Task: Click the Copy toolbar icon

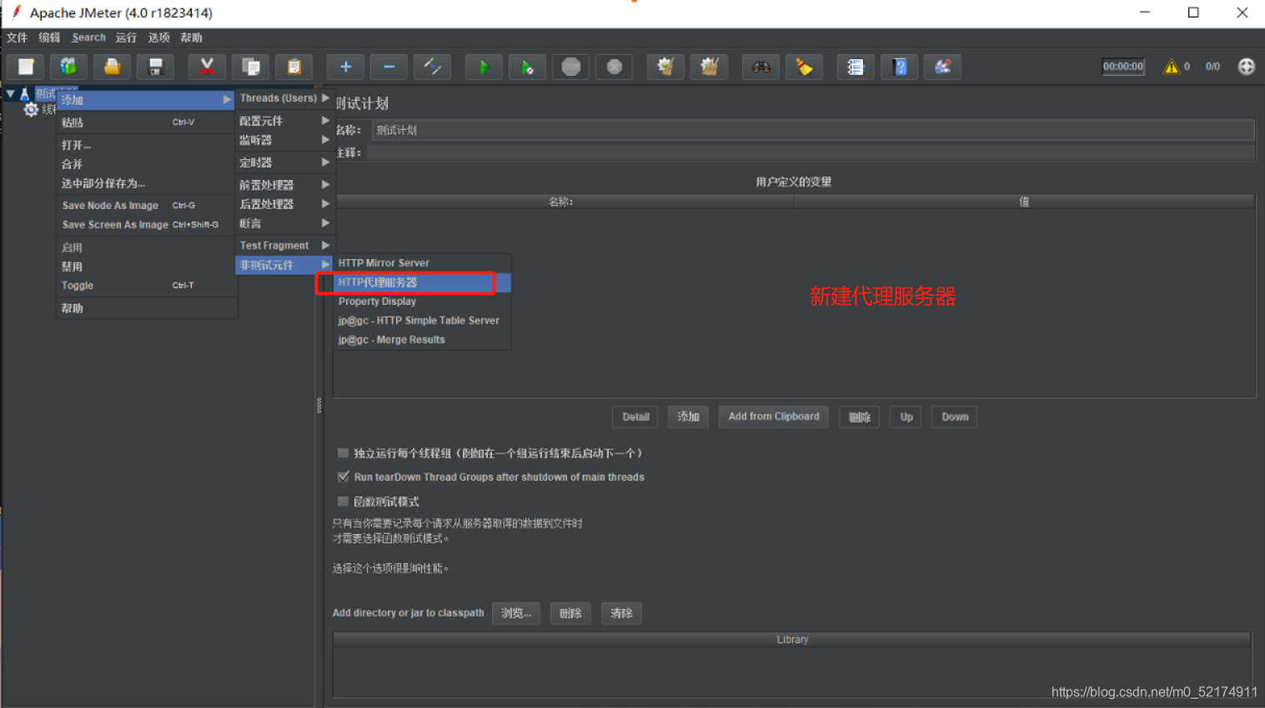Action: pyautogui.click(x=250, y=67)
